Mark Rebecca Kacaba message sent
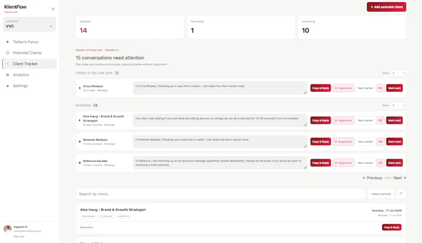The width and height of the screenshot is (422, 243). pos(394,163)
